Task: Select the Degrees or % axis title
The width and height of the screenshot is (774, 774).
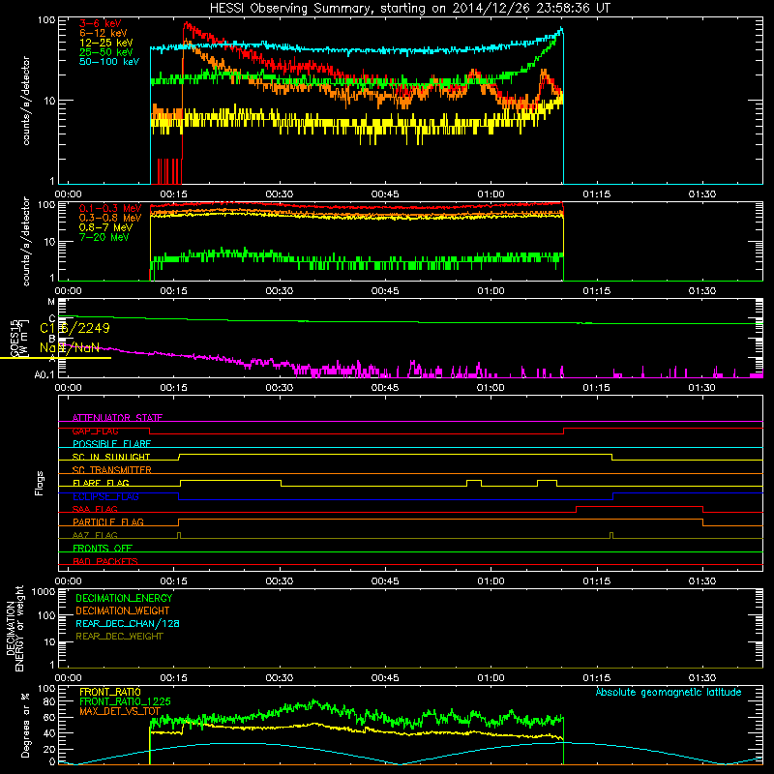Action: pyautogui.click(x=25, y=725)
